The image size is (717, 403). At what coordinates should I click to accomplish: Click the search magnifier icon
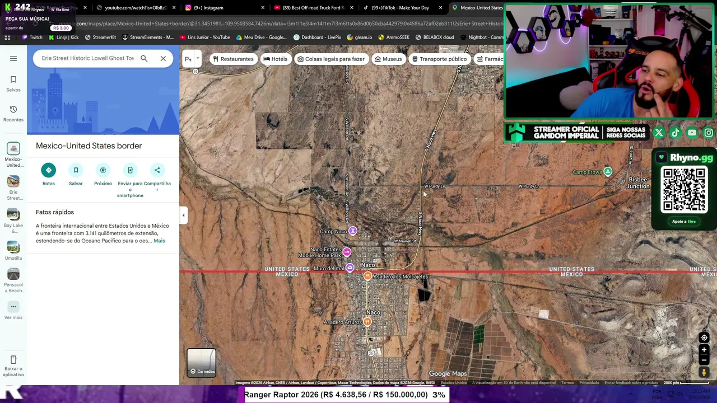click(x=144, y=58)
